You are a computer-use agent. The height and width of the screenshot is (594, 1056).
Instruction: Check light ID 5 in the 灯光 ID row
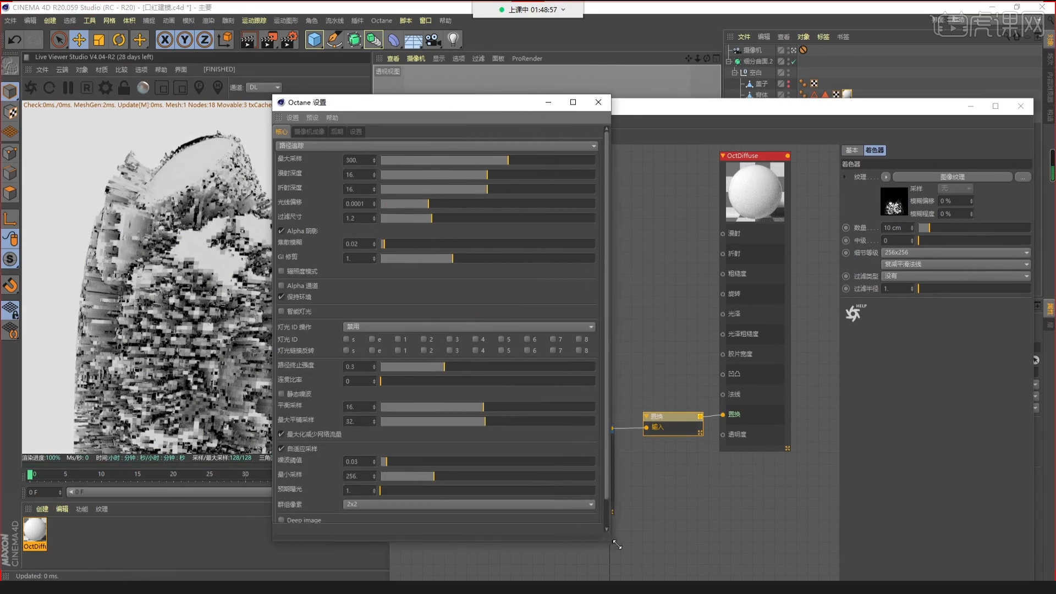501,339
